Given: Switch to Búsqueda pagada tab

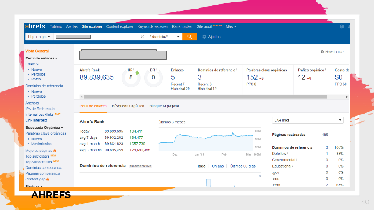Looking at the screenshot, I should coord(164,106).
